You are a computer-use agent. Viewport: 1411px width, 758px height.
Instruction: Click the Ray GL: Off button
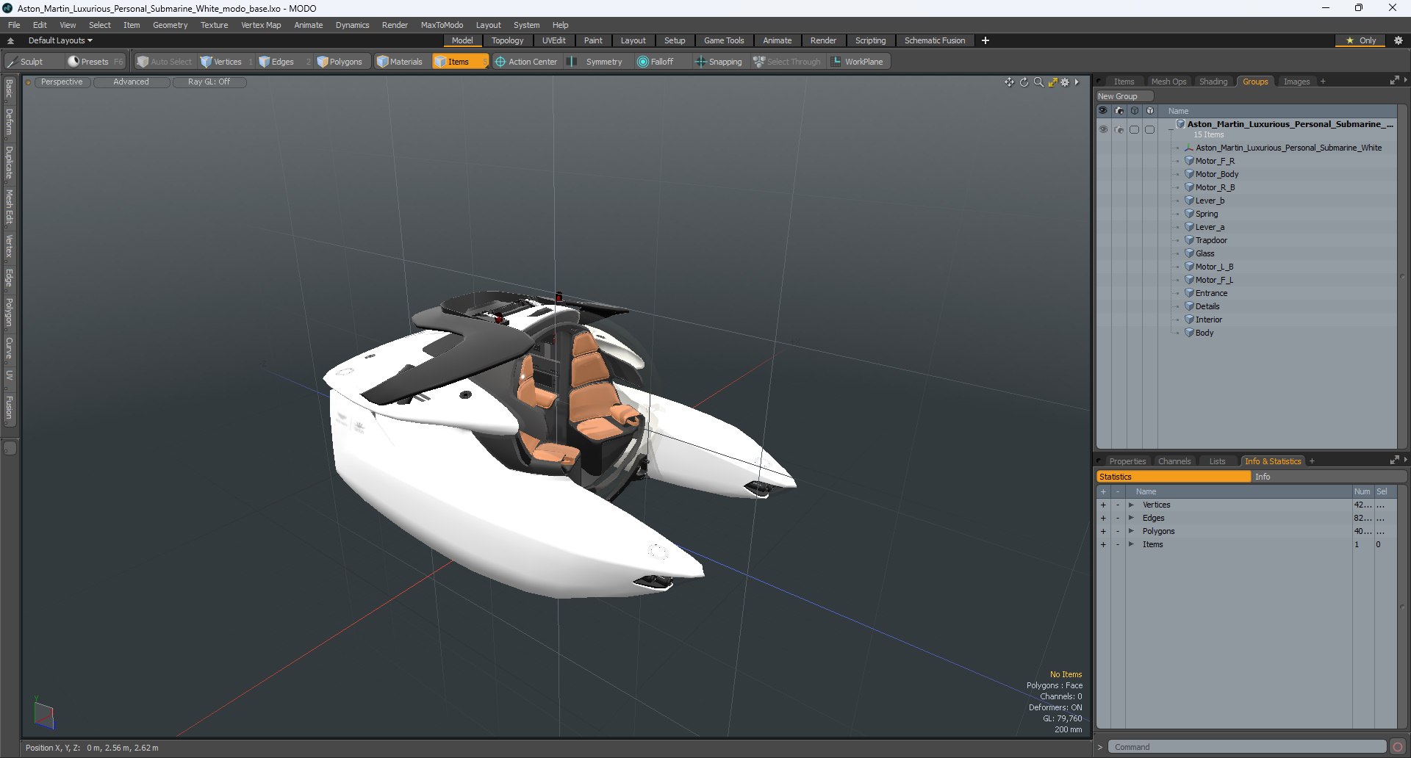click(x=209, y=82)
